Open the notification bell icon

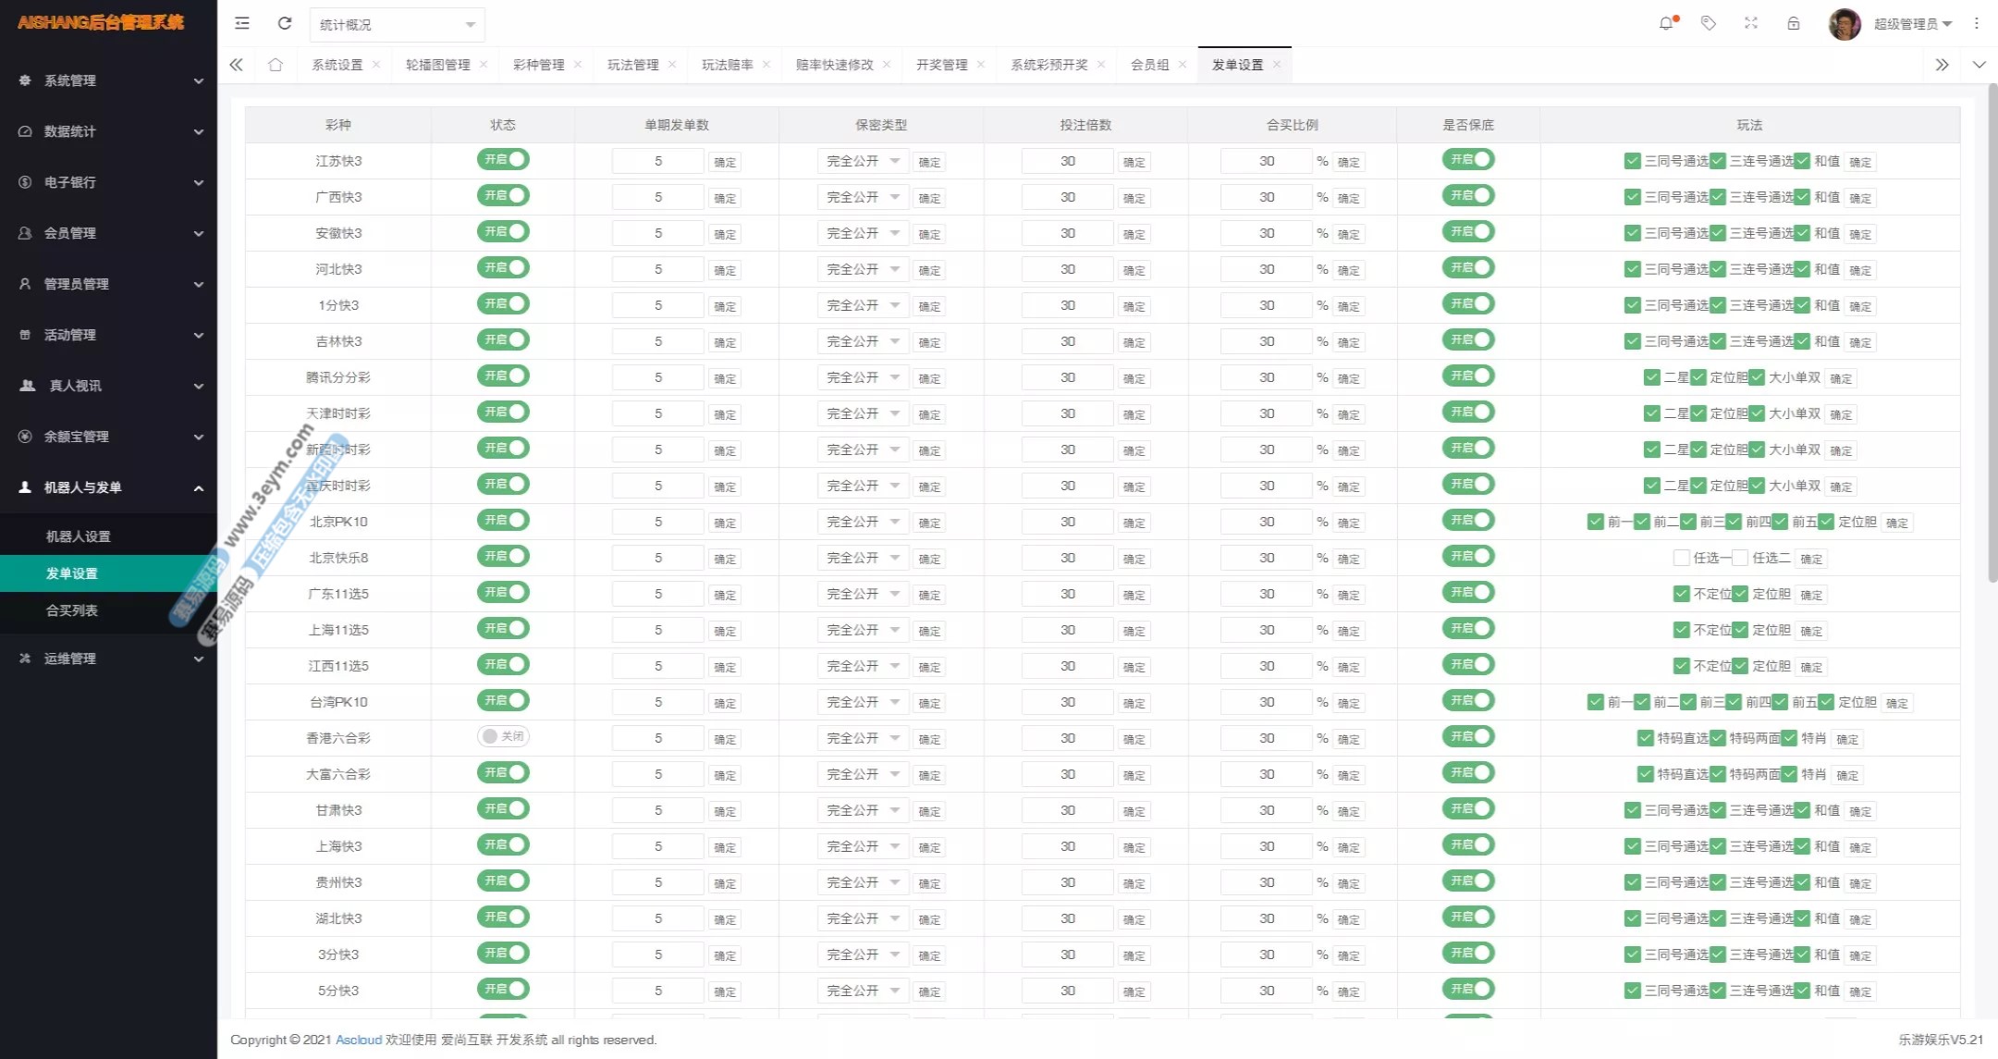pyautogui.click(x=1666, y=23)
